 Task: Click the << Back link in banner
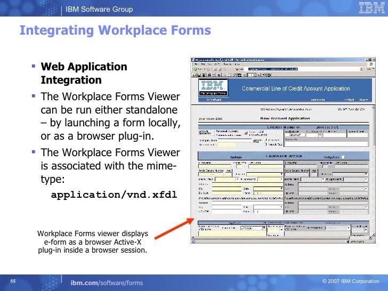point(350,100)
